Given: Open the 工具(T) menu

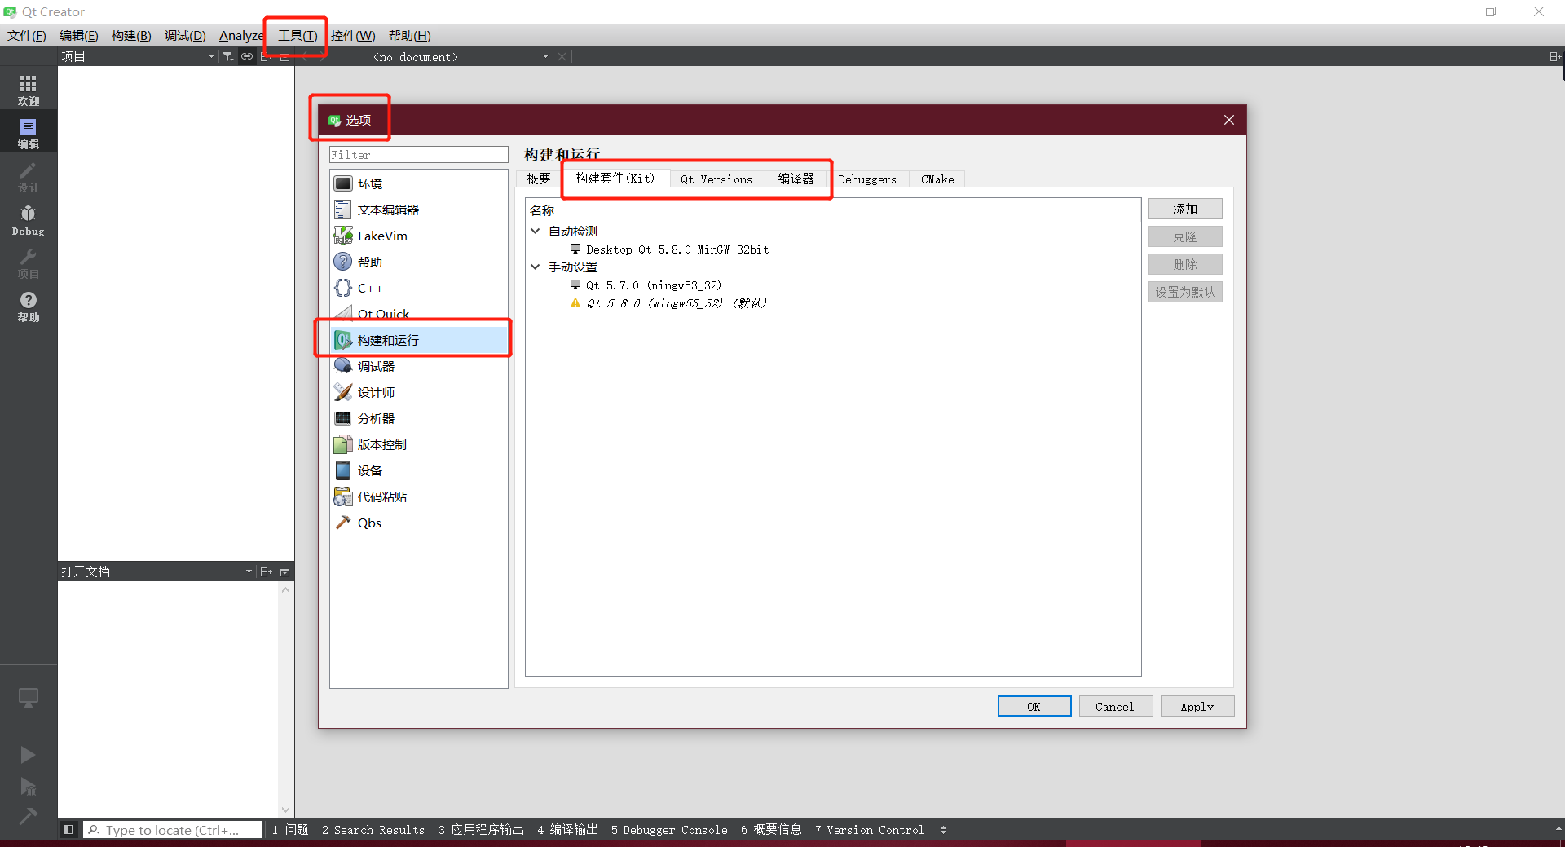Looking at the screenshot, I should pyautogui.click(x=295, y=35).
